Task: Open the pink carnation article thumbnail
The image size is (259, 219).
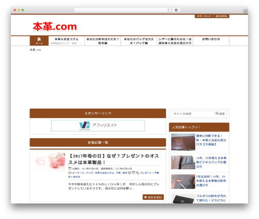Action: 50,162
